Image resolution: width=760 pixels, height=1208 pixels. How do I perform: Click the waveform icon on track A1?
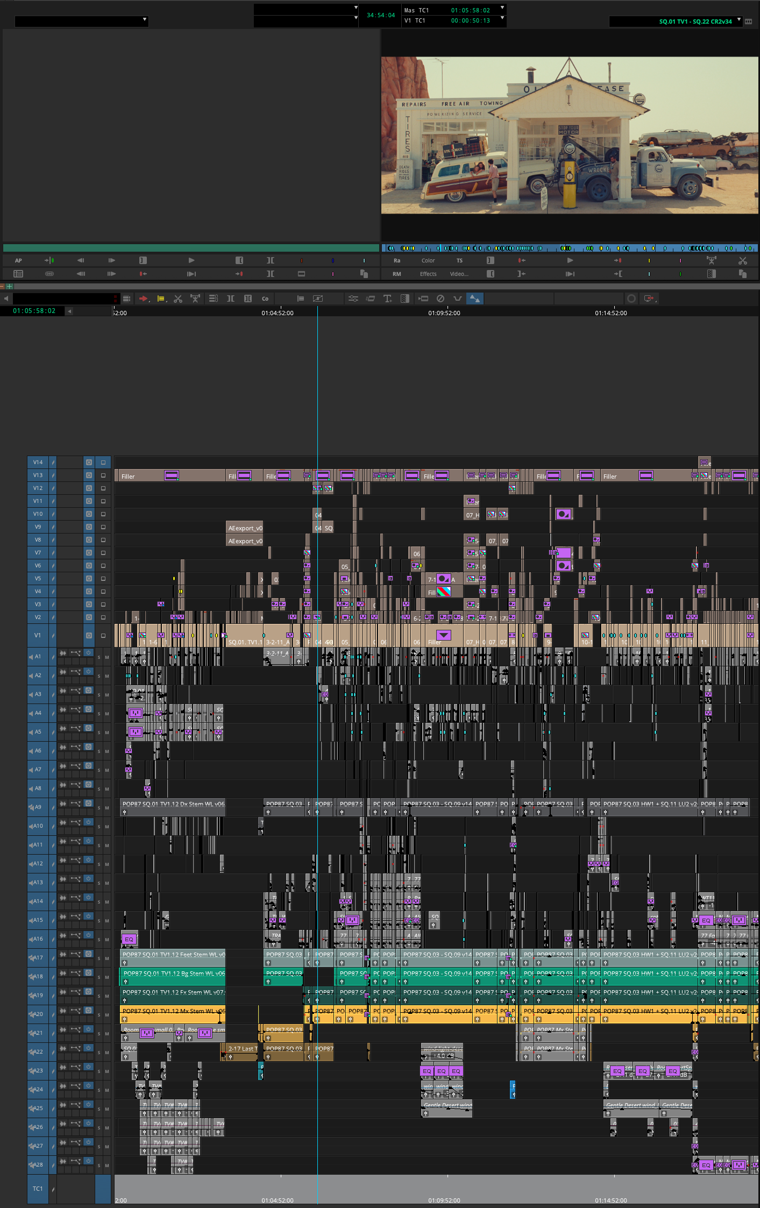point(63,653)
